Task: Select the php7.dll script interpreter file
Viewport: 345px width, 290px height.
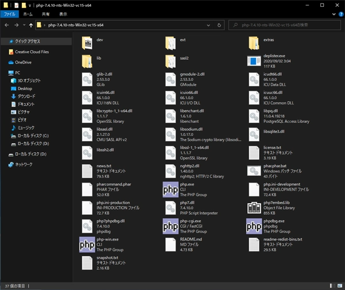Action: (x=171, y=207)
